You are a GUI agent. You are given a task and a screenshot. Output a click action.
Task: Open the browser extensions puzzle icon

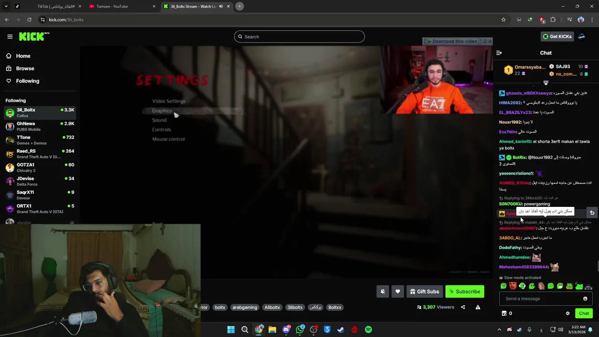pos(553,20)
